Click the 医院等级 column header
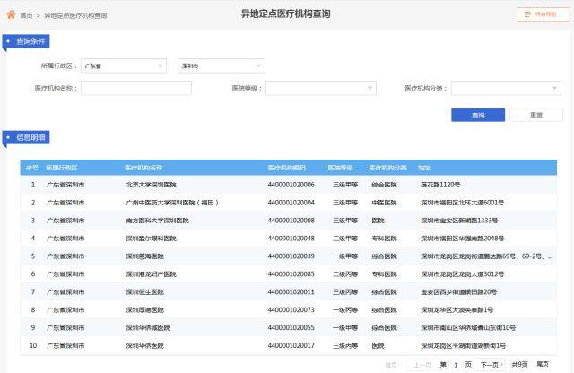This screenshot has width=574, height=373. [x=340, y=168]
